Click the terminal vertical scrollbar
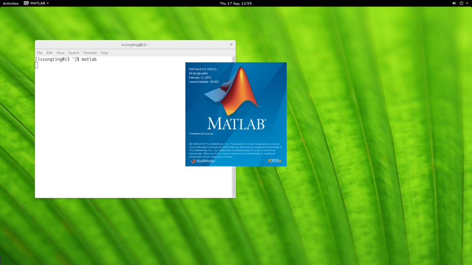Screen dimensions: 472x265 [x=234, y=127]
